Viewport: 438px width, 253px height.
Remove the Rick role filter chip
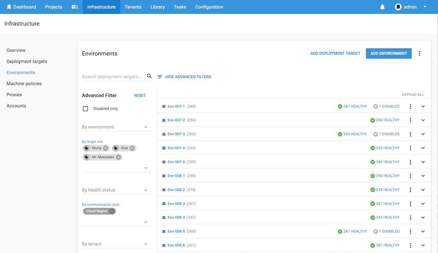pos(132,148)
